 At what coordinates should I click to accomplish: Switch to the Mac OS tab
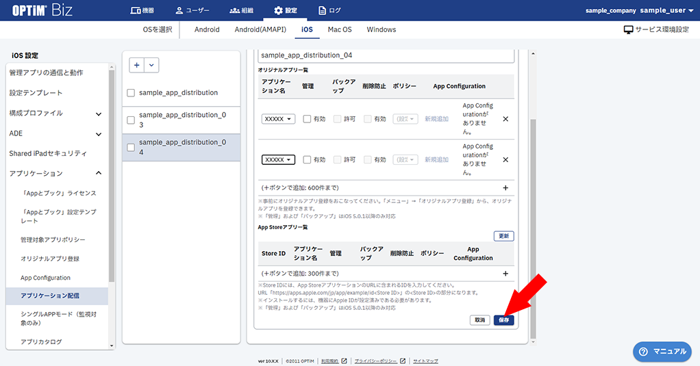coord(340,29)
